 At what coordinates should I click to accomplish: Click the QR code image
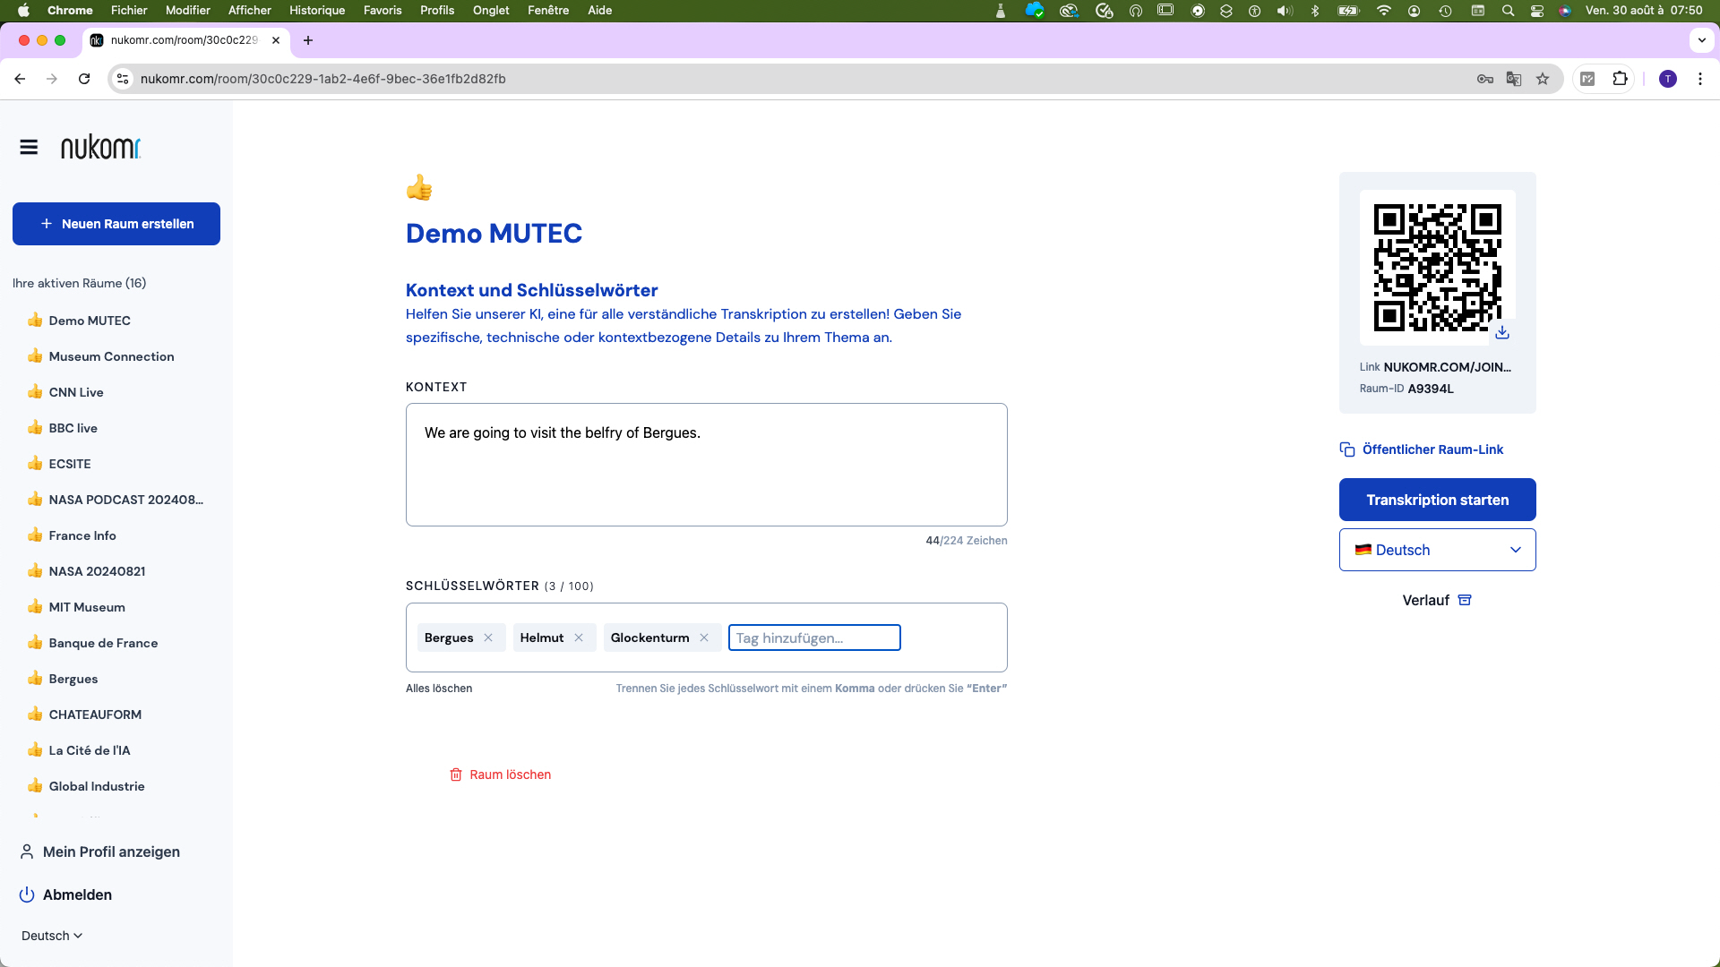[x=1437, y=266]
